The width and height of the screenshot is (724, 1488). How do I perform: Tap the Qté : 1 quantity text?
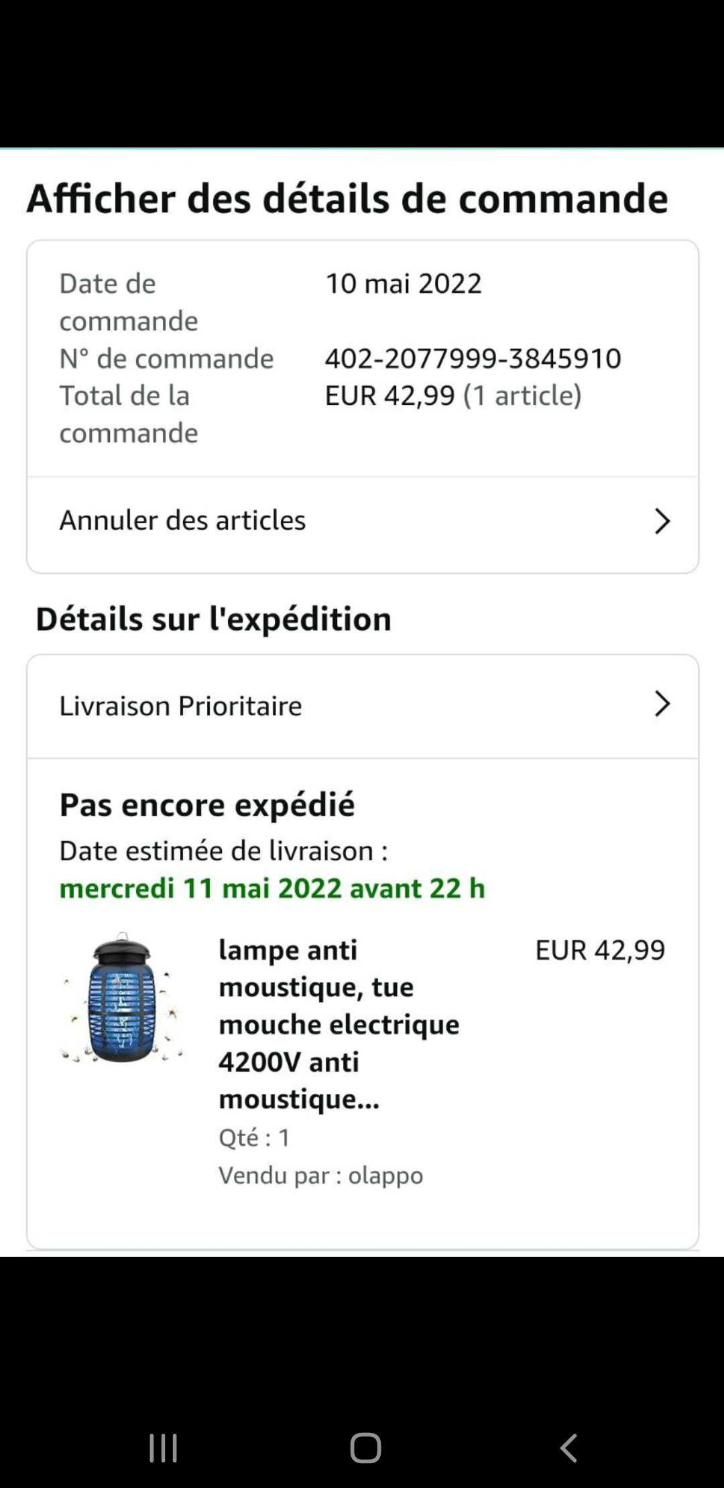pos(254,1137)
